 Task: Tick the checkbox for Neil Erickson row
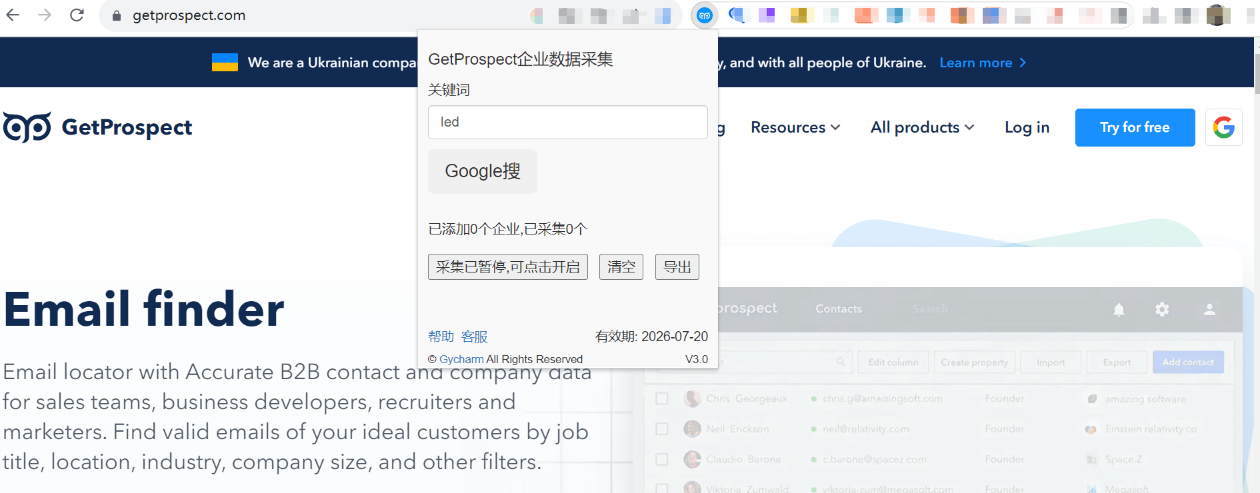click(662, 429)
